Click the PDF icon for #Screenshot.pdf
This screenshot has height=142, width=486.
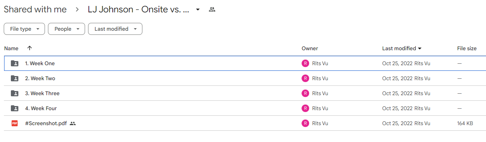point(15,123)
